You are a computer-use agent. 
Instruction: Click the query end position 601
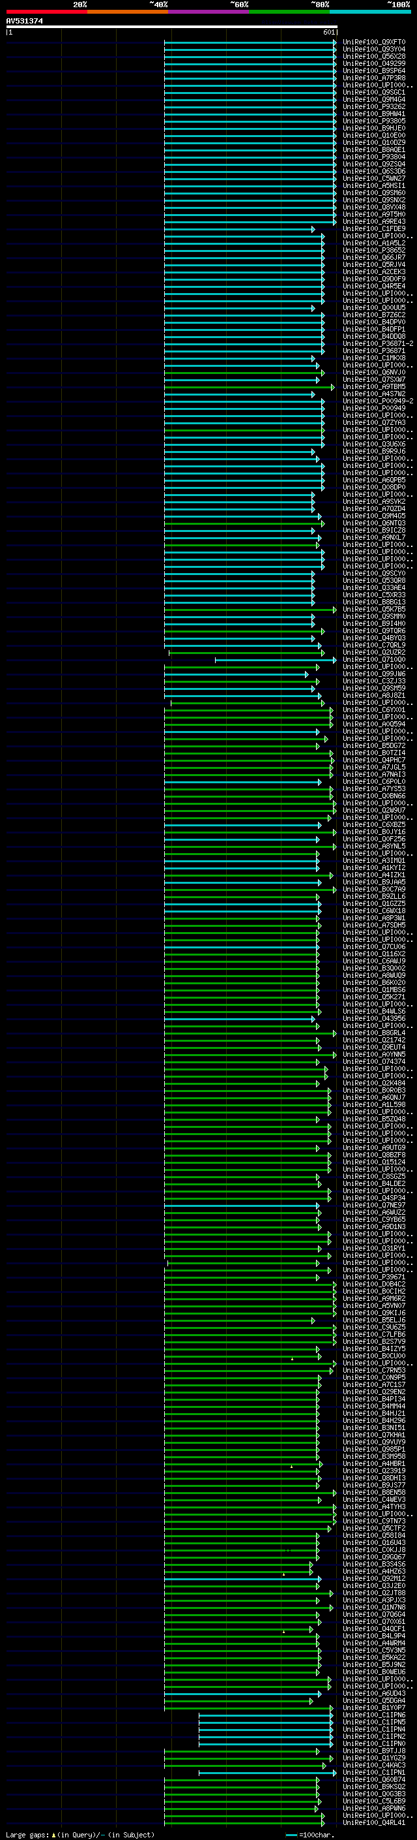[328, 32]
